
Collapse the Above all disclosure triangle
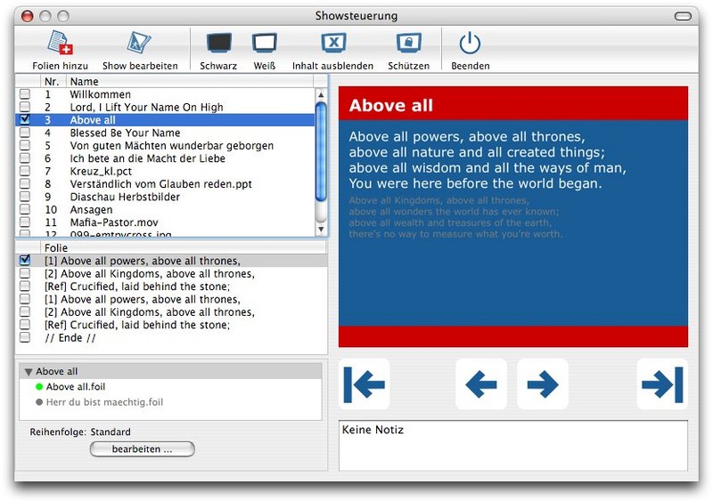[x=29, y=372]
